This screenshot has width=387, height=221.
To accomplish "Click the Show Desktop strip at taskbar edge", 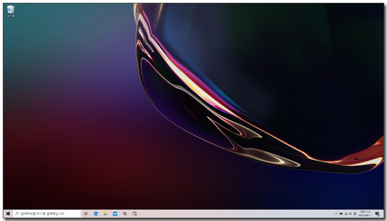I will 383,214.
